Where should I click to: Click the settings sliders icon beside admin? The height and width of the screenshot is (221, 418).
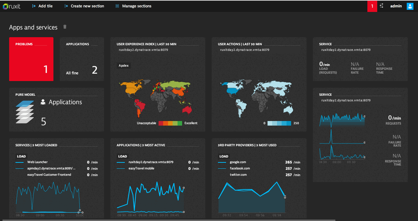pyautogui.click(x=382, y=6)
